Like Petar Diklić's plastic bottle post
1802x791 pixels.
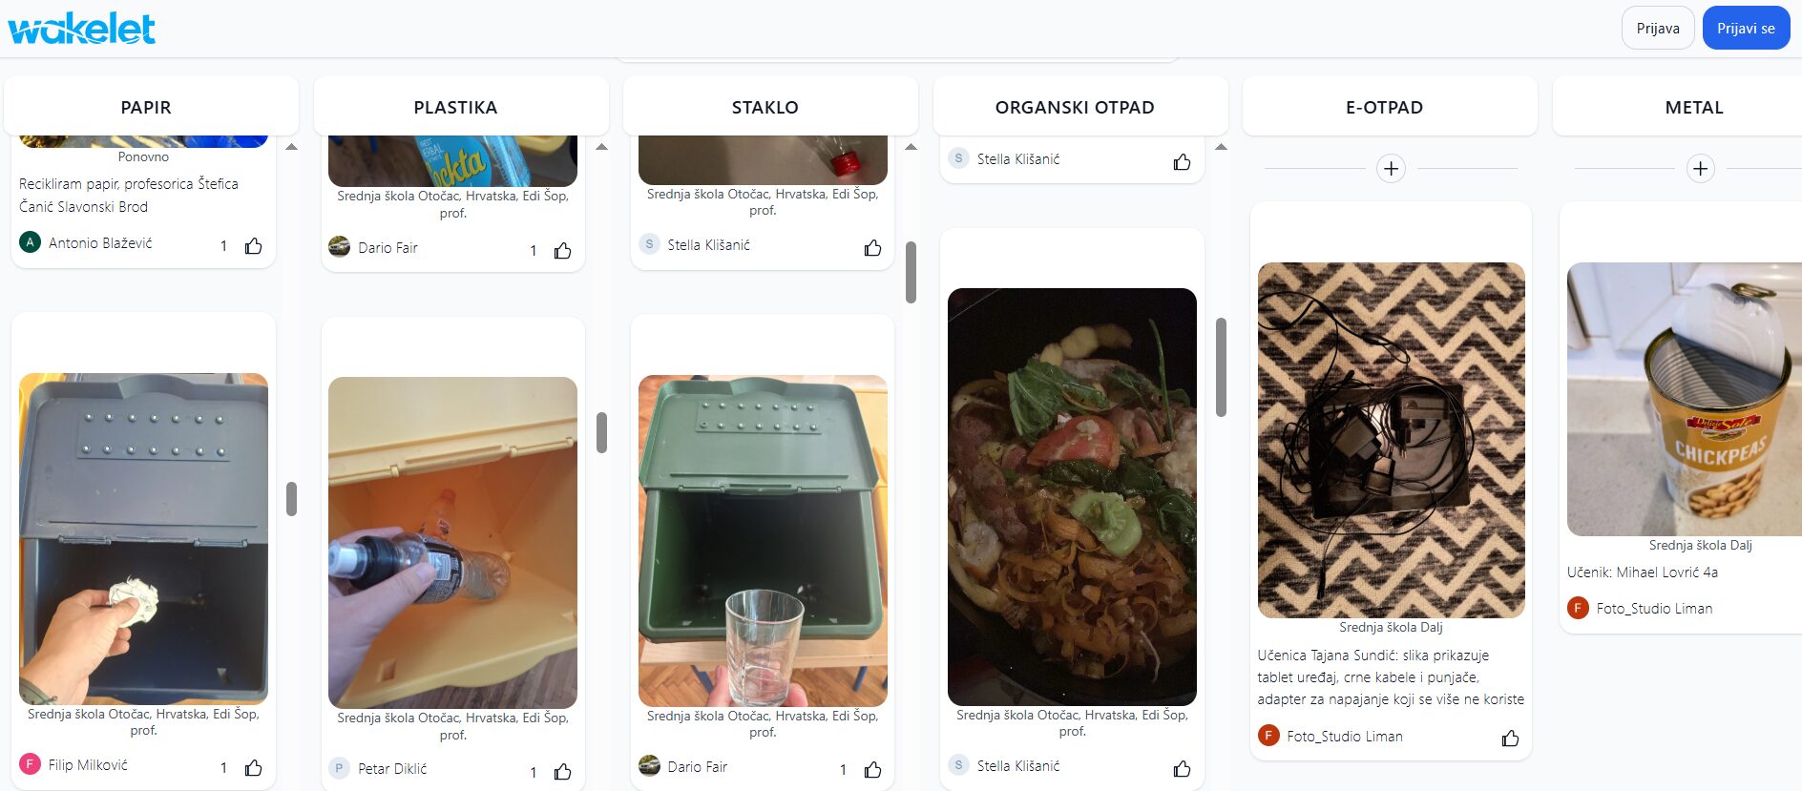pos(563,772)
